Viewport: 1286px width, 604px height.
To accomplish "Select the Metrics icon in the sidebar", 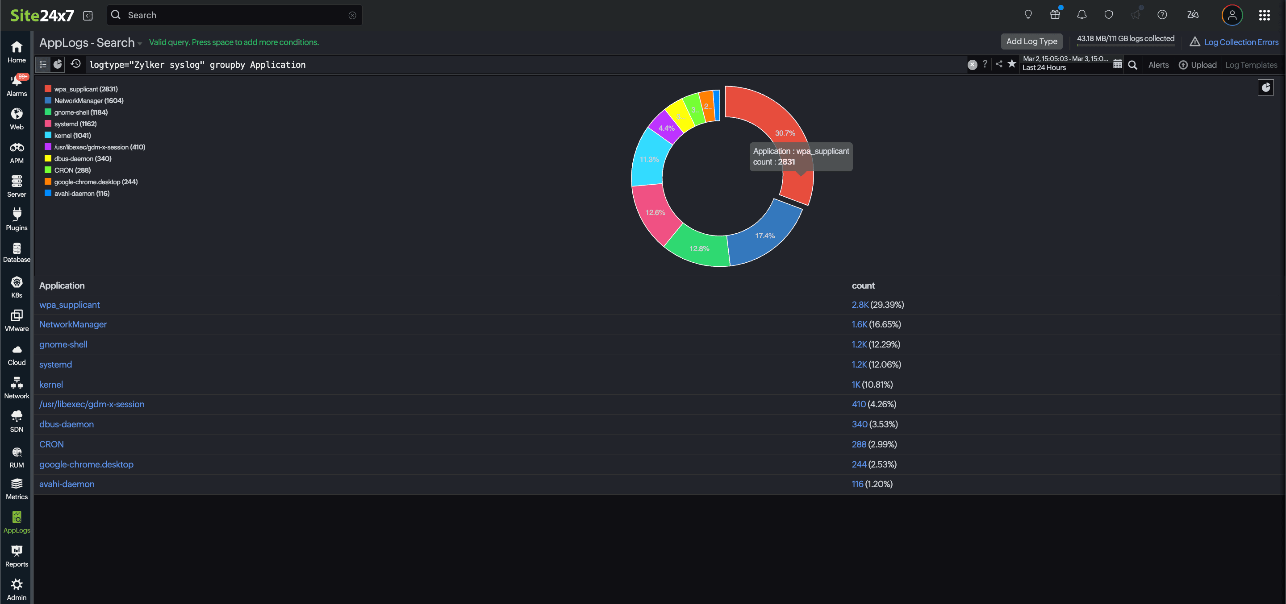I will point(17,488).
